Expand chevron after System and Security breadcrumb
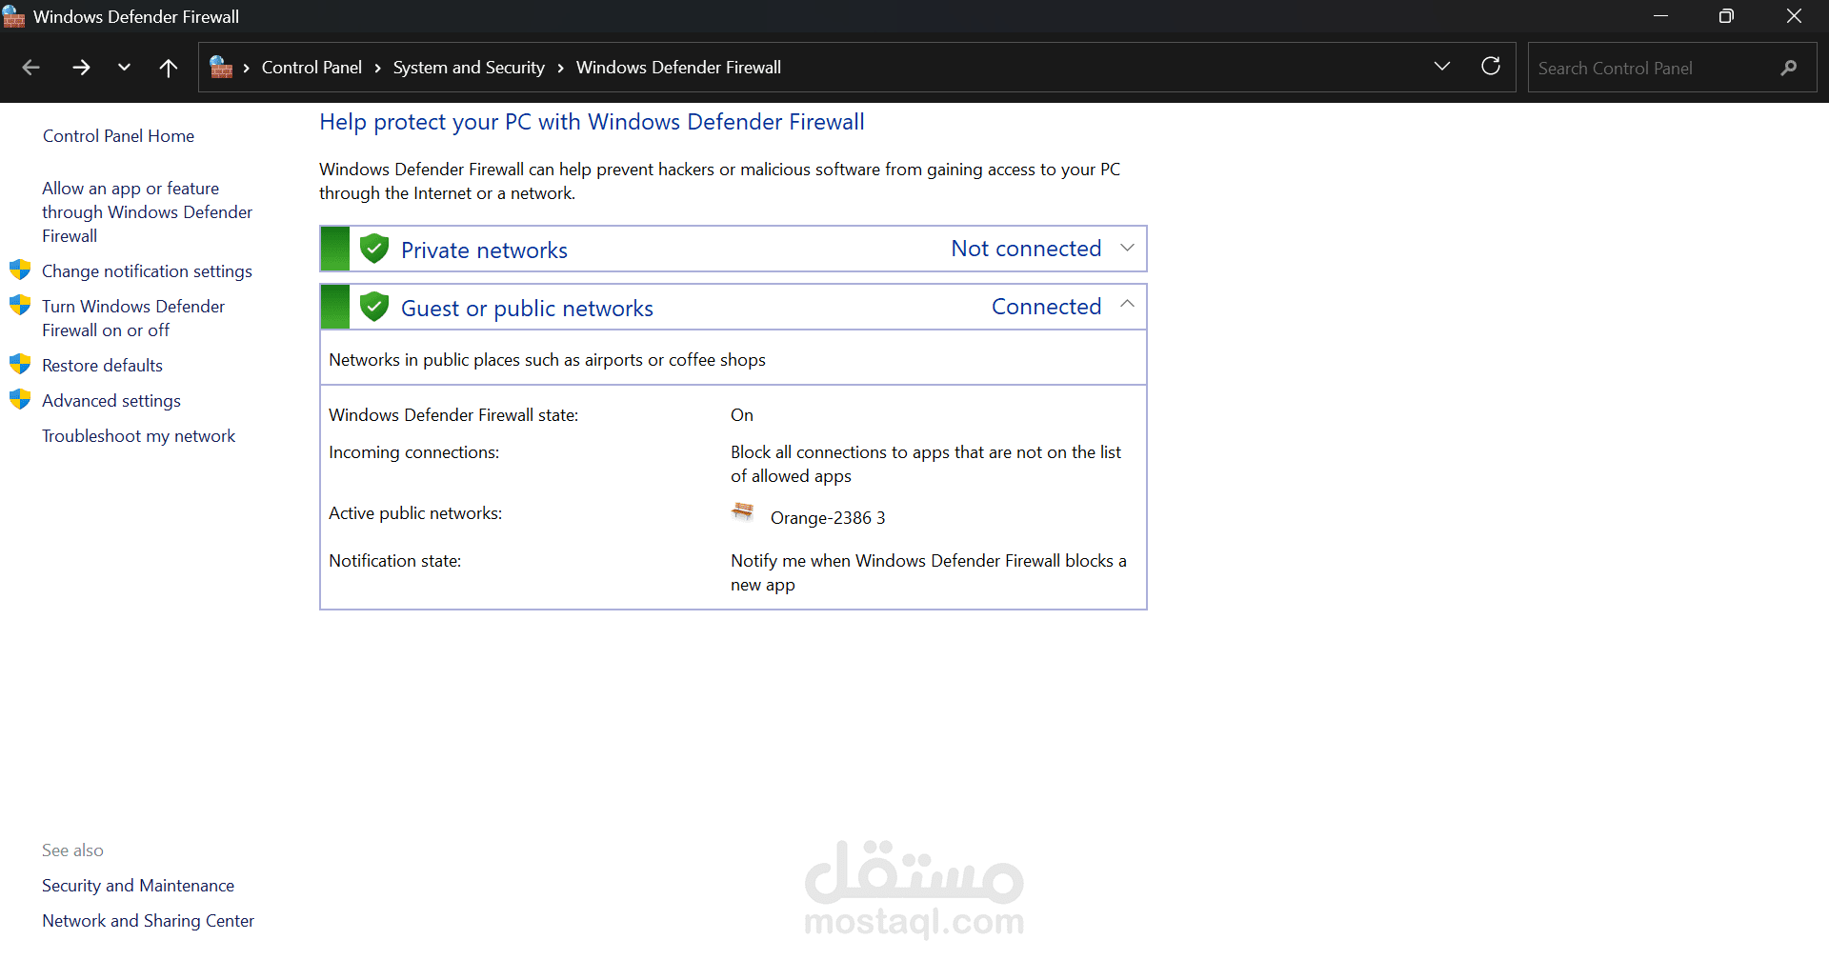 click(x=561, y=68)
